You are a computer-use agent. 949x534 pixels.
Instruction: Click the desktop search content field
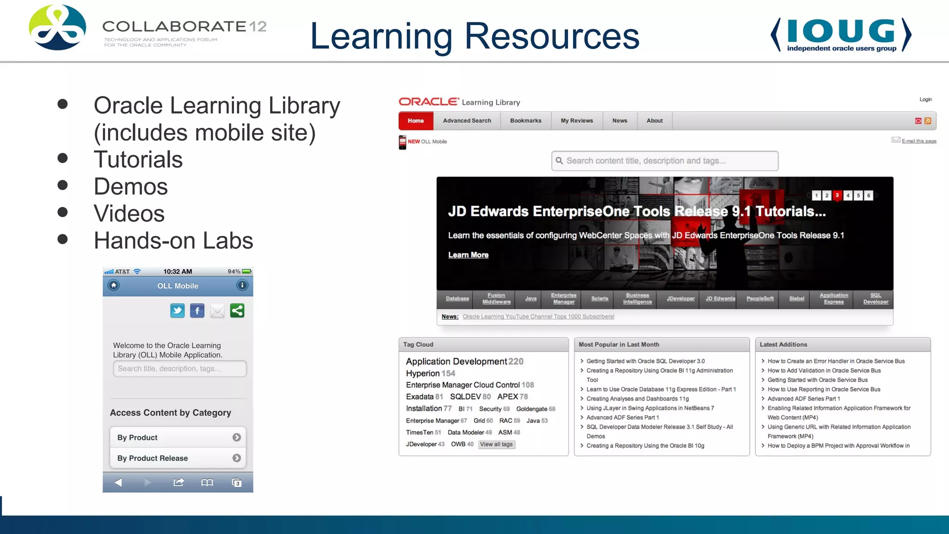click(664, 161)
